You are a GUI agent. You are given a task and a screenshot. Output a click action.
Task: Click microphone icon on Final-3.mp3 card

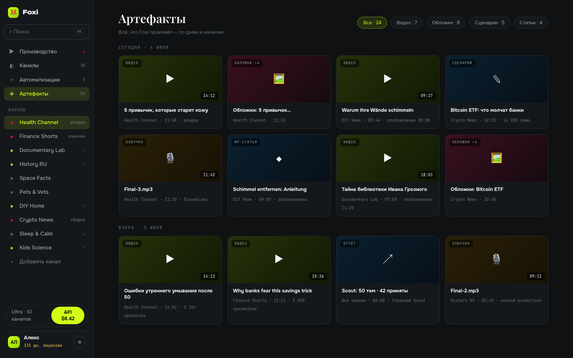pos(170,158)
